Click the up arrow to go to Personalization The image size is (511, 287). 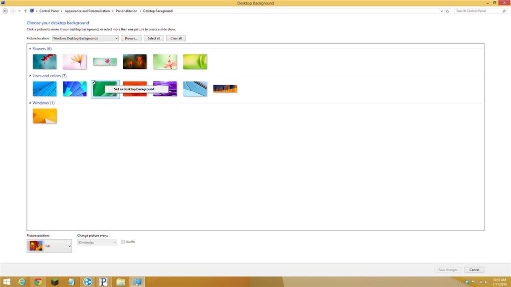pos(26,10)
